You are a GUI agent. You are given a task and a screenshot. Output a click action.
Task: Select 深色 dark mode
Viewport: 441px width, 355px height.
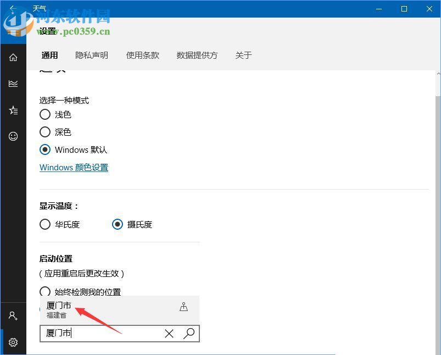point(45,132)
